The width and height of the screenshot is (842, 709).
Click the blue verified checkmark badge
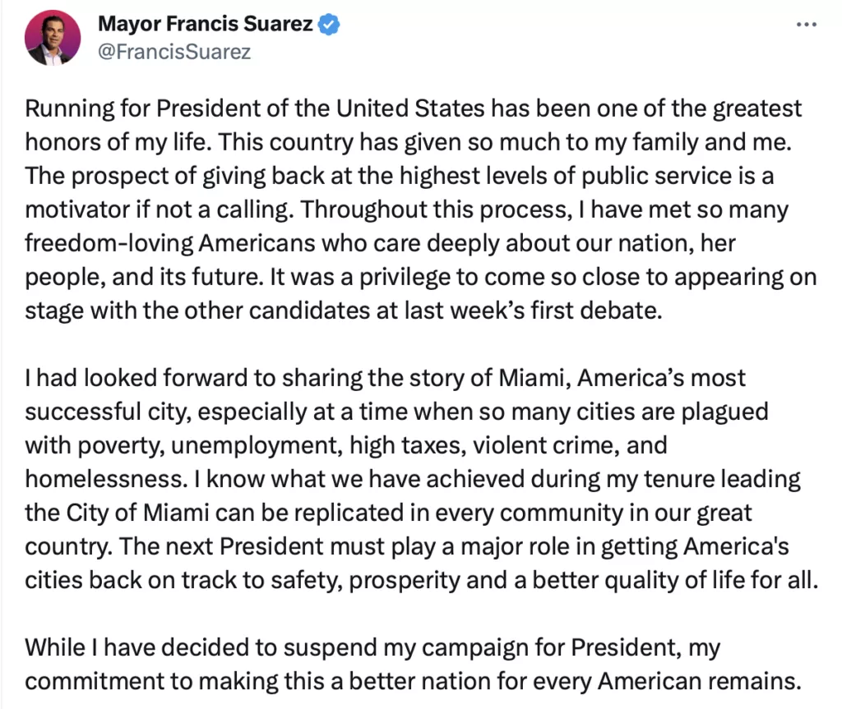[329, 25]
